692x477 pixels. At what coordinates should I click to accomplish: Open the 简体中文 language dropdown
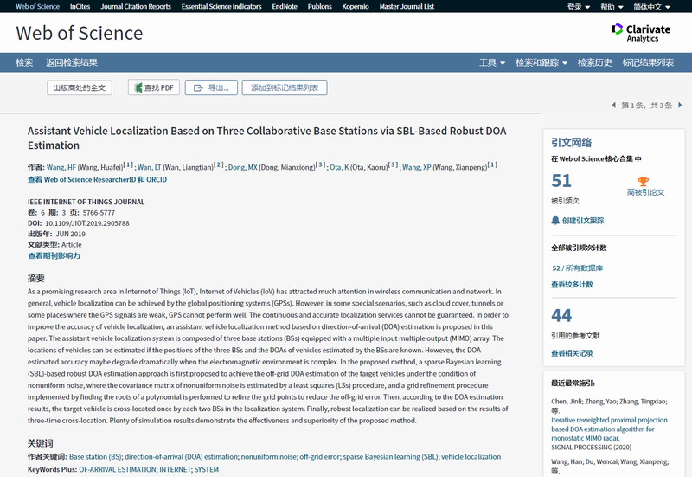652,7
